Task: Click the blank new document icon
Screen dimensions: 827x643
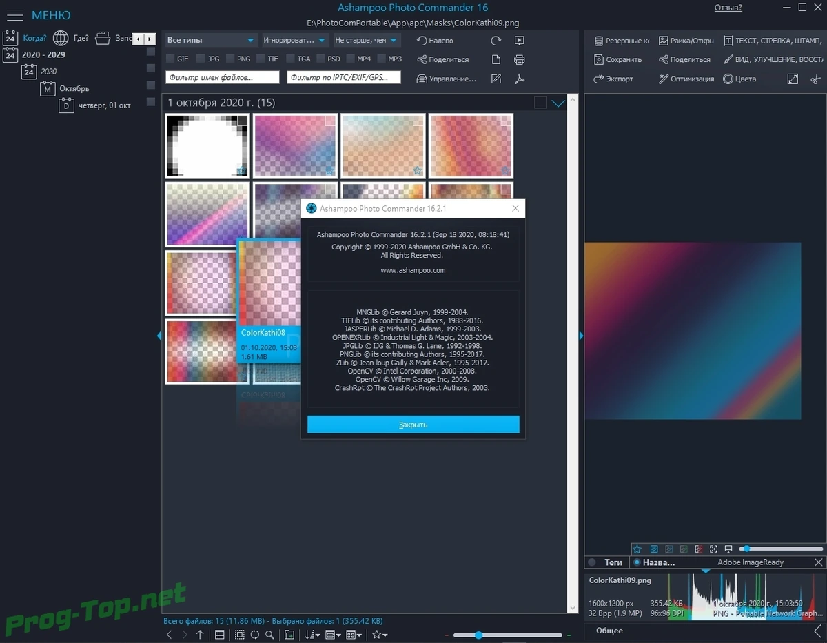Action: tap(496, 60)
